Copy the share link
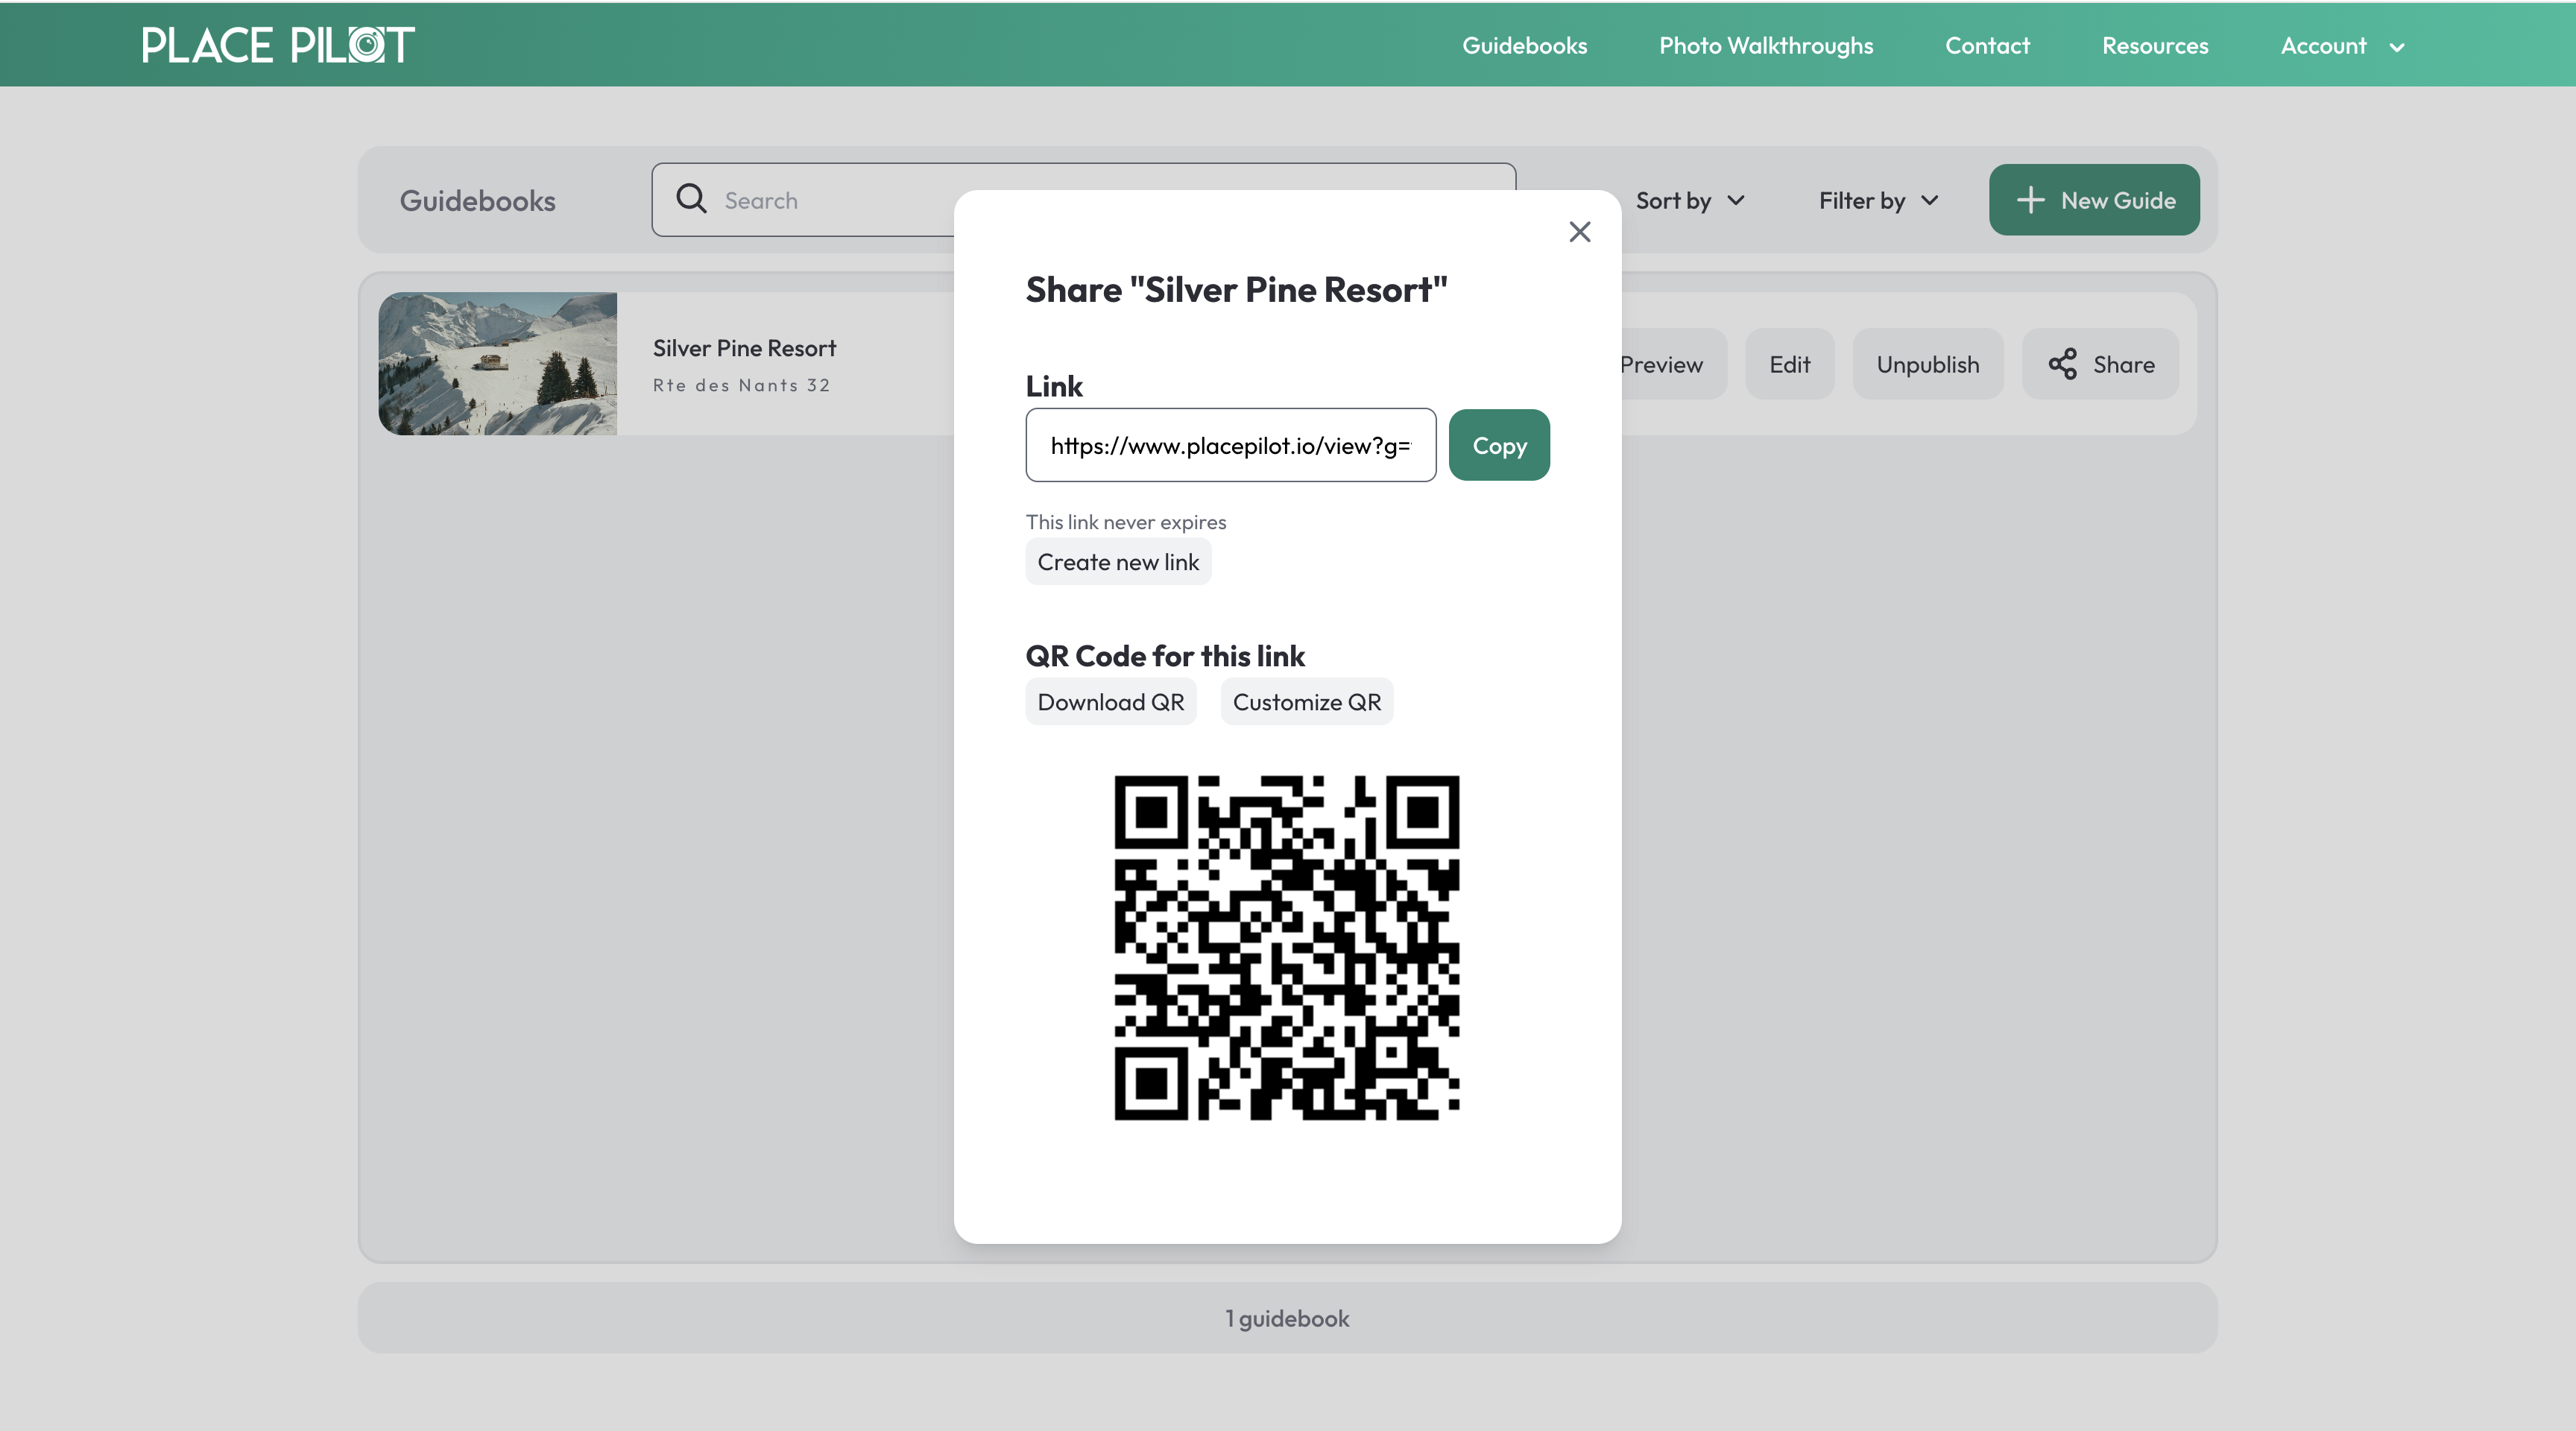2576x1431 pixels. tap(1498, 445)
